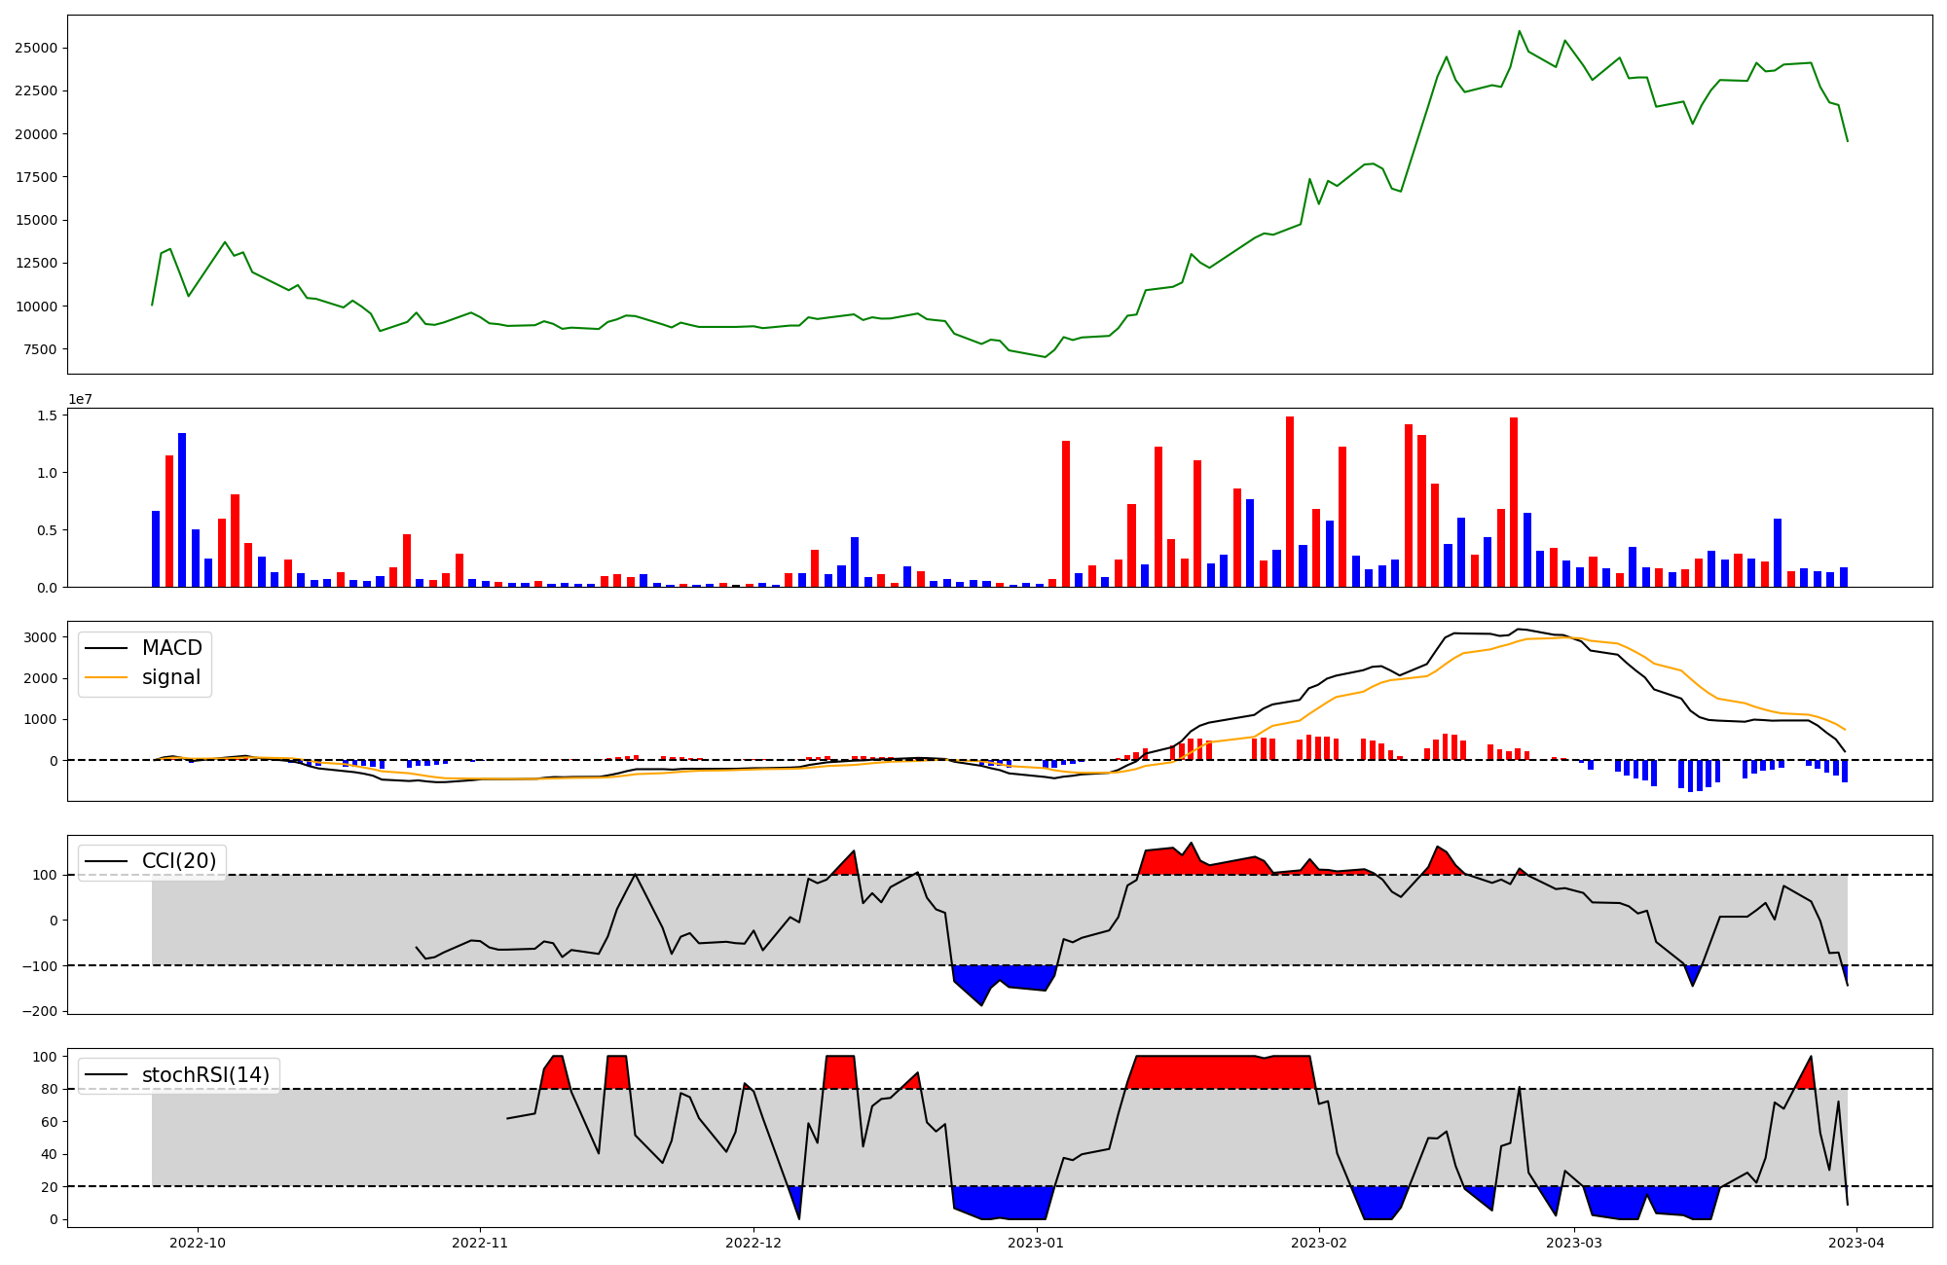Select the 2023-03 date tick label
1947x1265 pixels.
tap(1574, 1243)
